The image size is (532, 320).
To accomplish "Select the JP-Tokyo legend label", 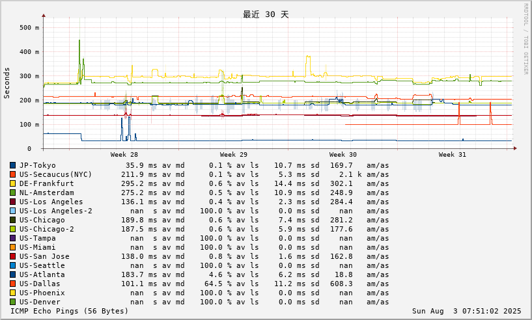I will [37, 165].
